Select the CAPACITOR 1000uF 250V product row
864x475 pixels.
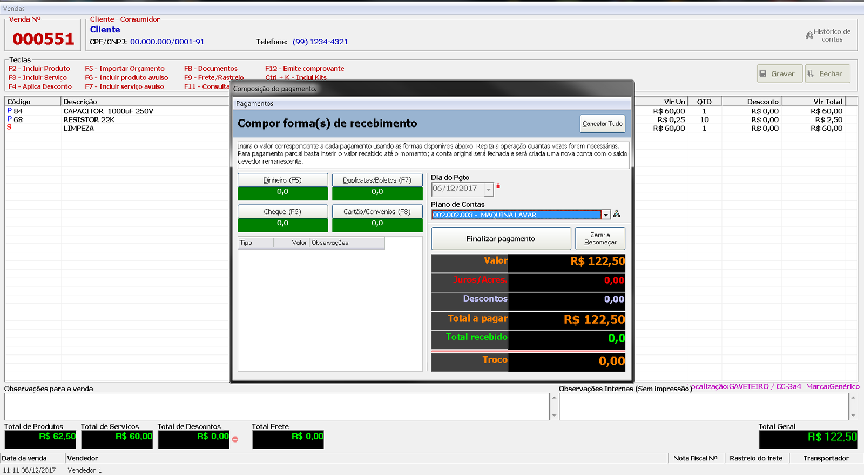tap(108, 111)
